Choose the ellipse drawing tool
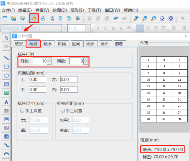The width and height of the screenshot is (190, 161). 7,76
